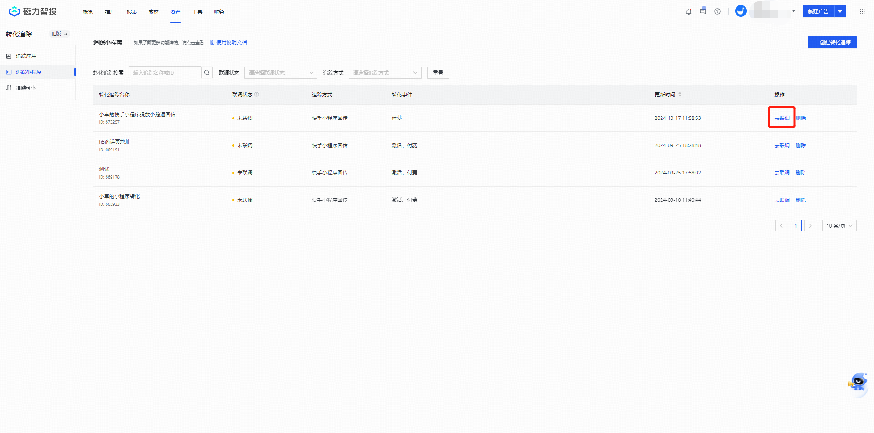
Task: Click the 新建广告 button
Action: (x=818, y=11)
